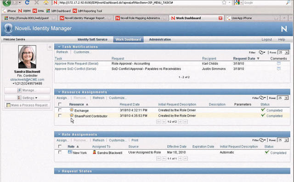
Task: Click the search magnifier icon in Google box
Action: click(288, 2)
